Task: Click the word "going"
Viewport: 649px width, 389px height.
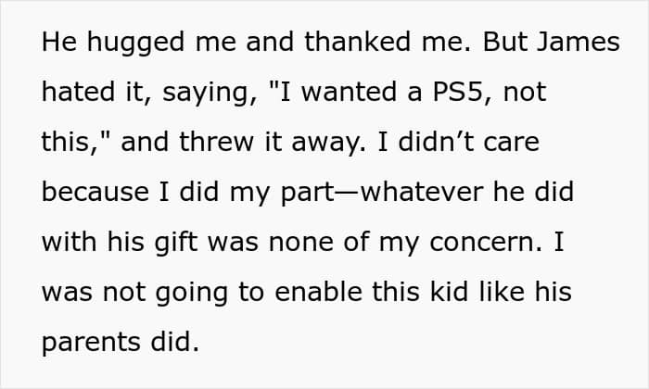Action: tap(201, 294)
